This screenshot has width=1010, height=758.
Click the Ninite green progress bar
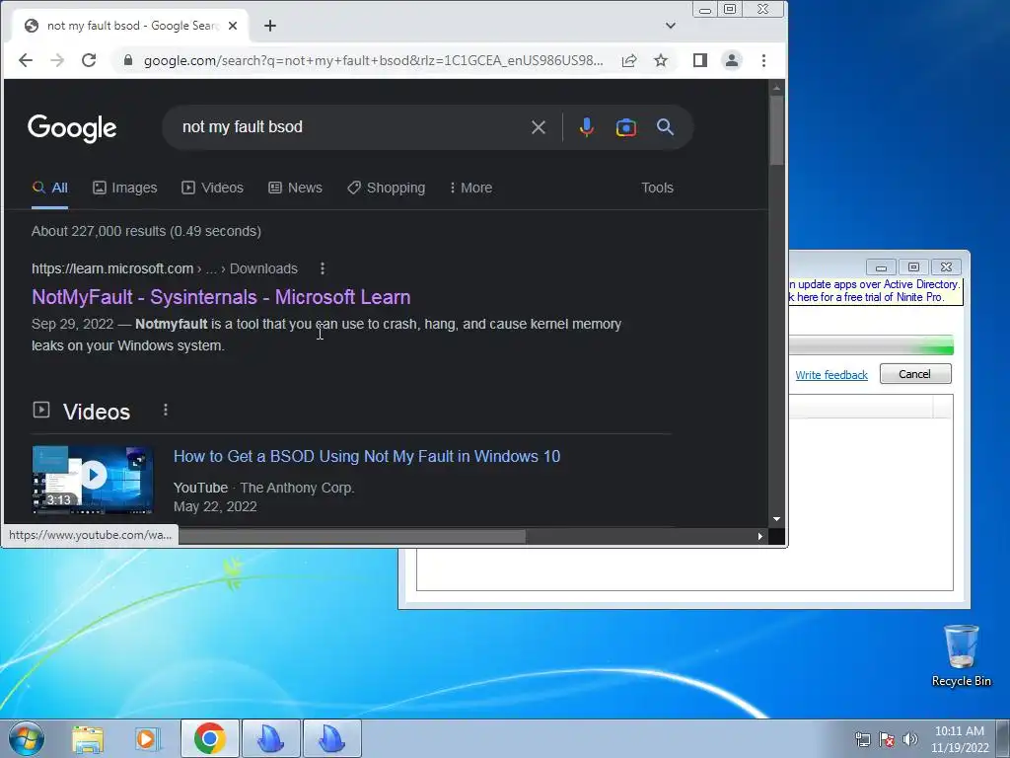pos(871,345)
